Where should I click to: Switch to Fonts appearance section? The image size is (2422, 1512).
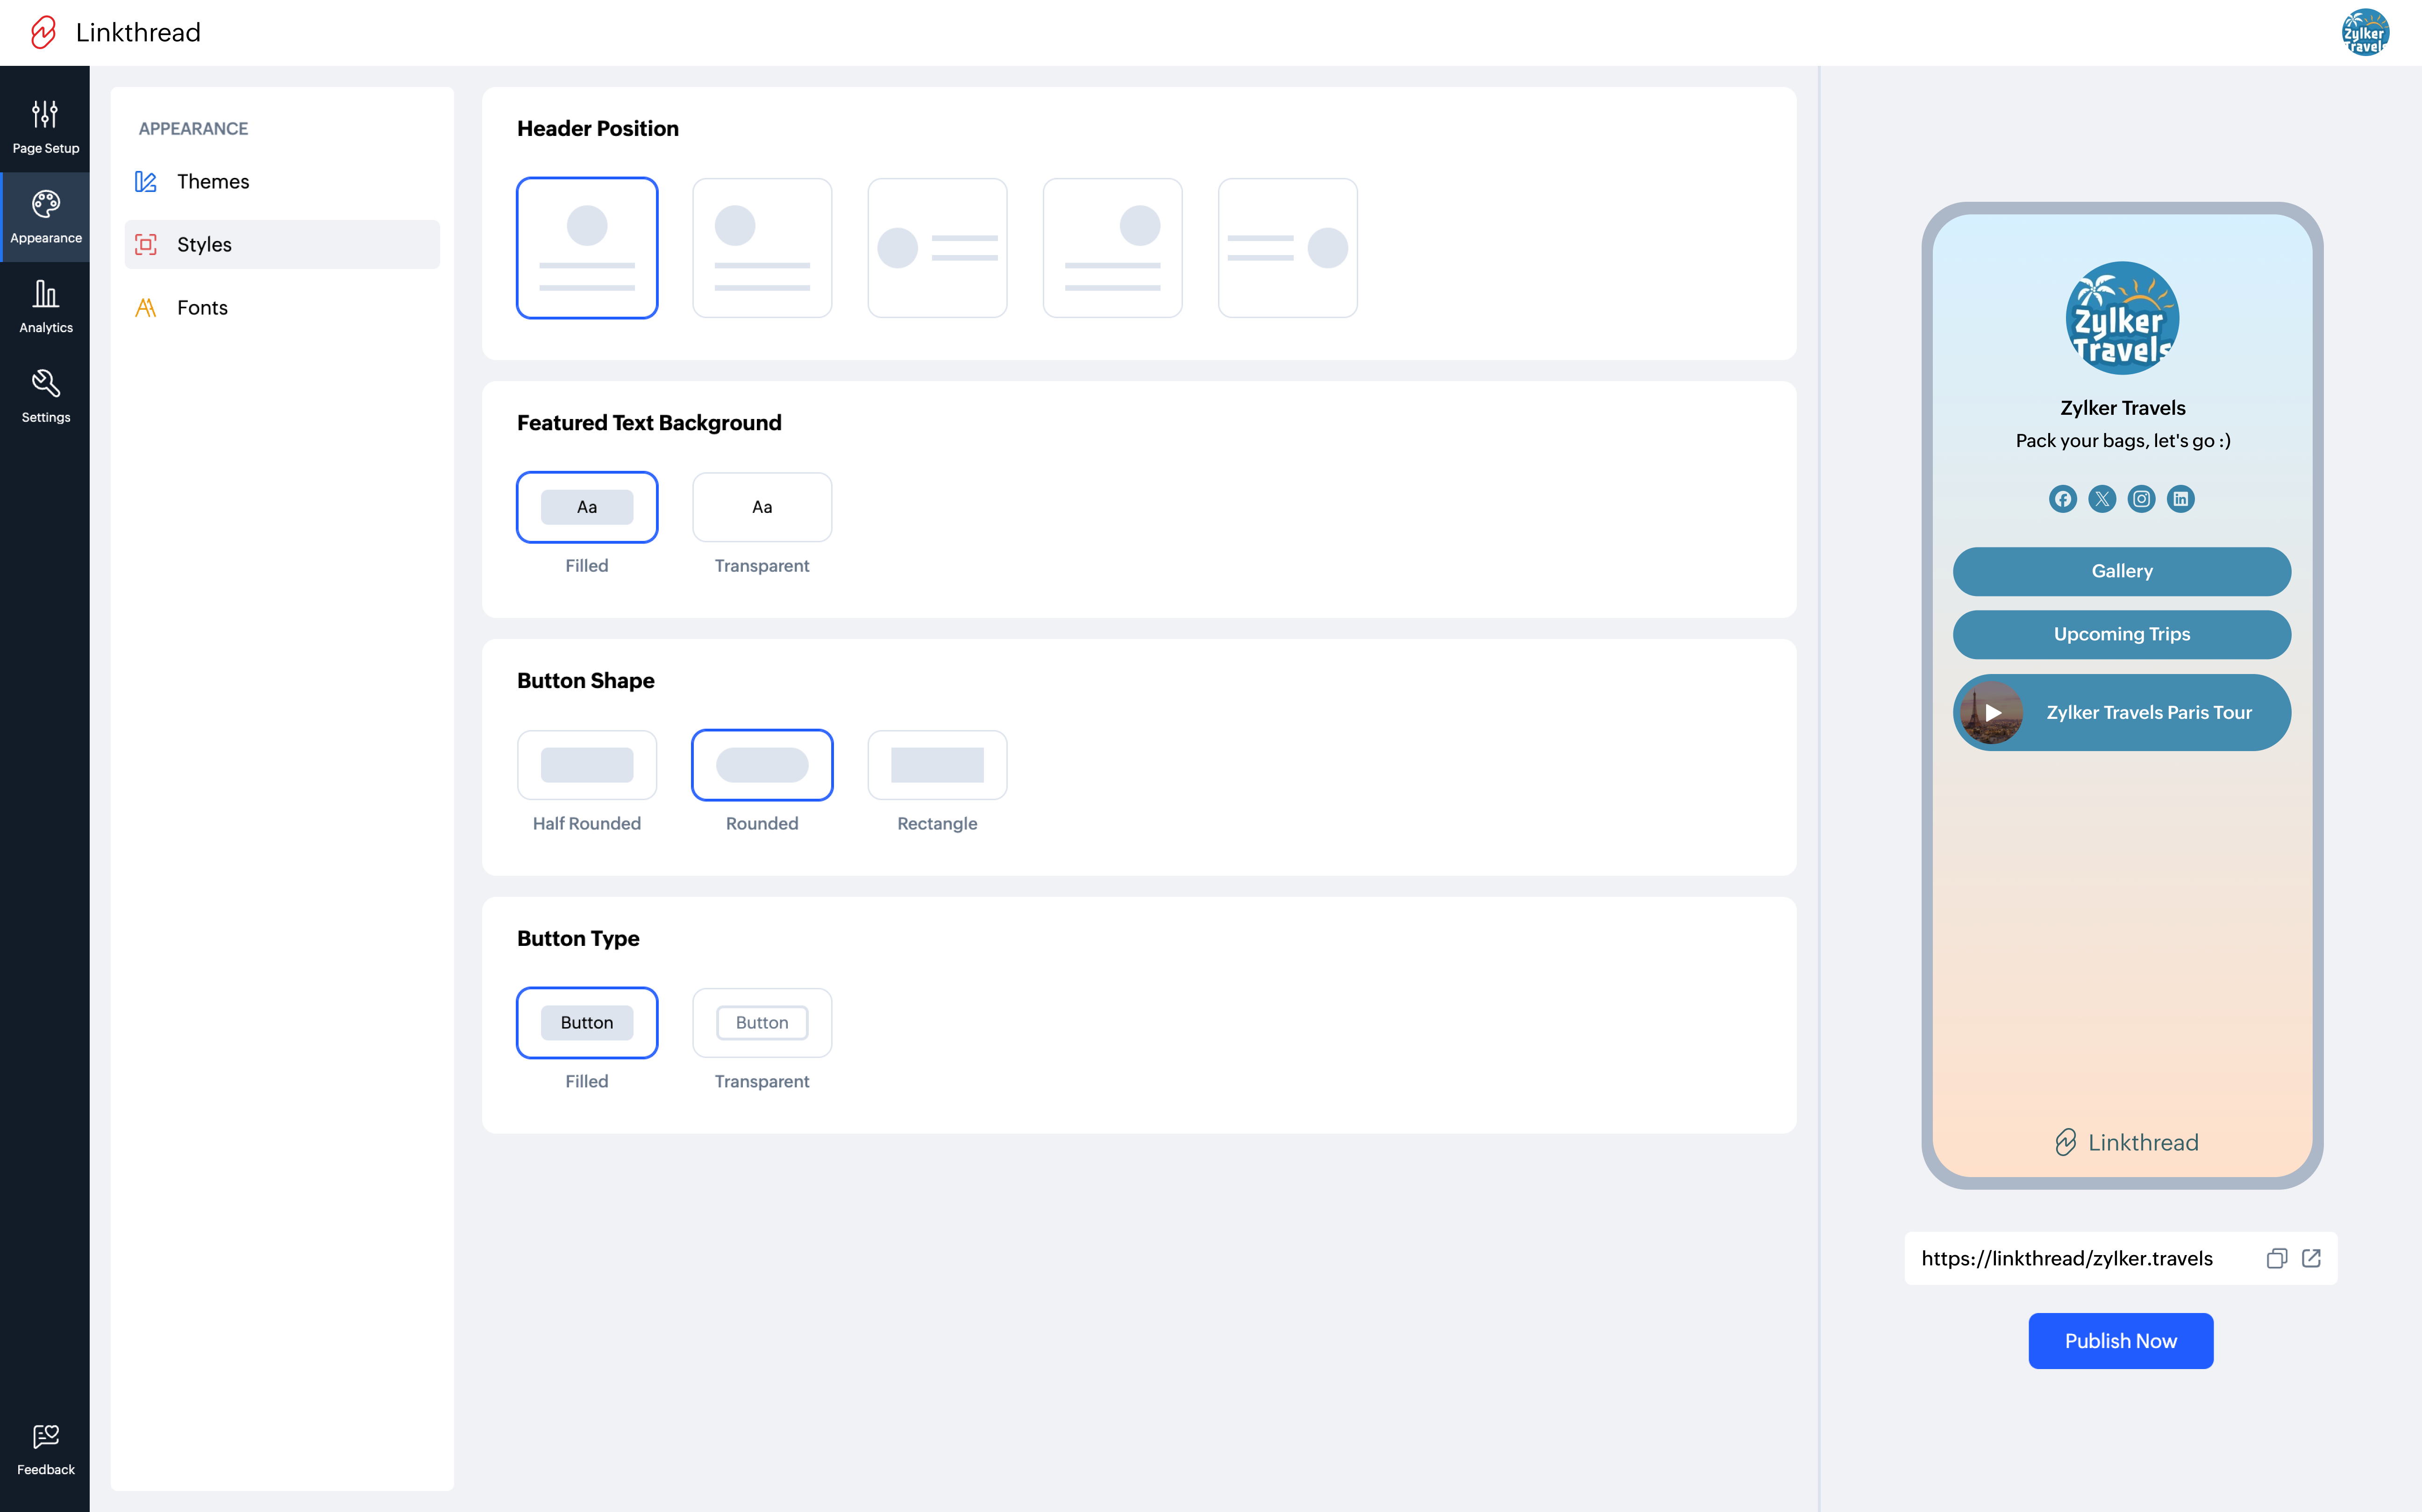point(202,307)
